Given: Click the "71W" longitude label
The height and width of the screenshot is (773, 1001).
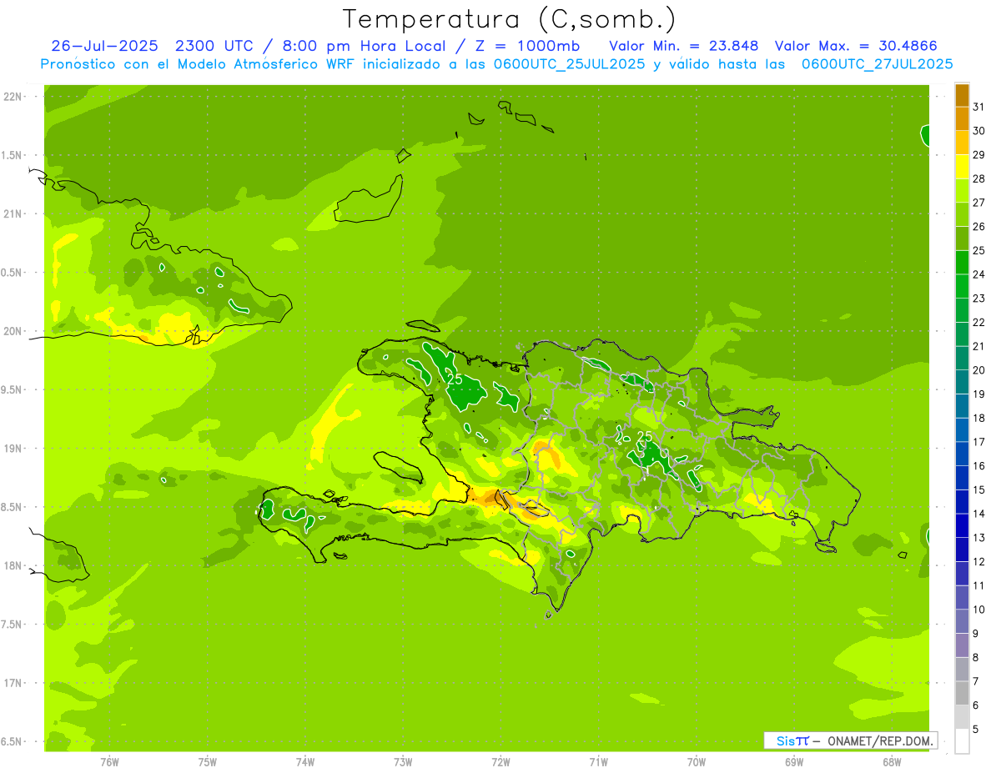Looking at the screenshot, I should 599,762.
